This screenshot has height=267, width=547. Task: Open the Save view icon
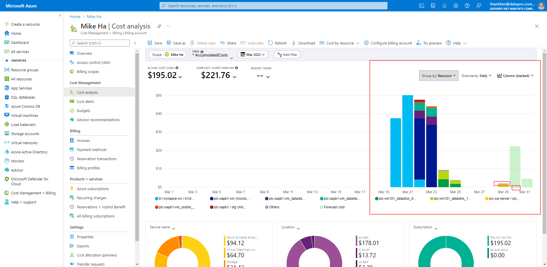155,43
